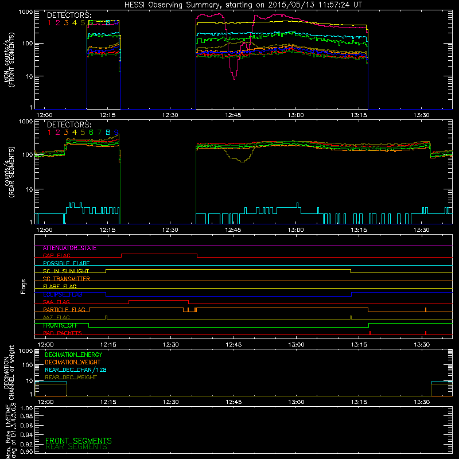The height and width of the screenshot is (459, 459).
Task: Click '12:30' tick on Flags time axis
Action: [170, 345]
